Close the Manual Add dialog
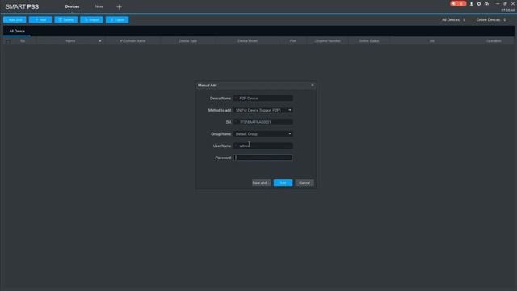The width and height of the screenshot is (517, 291). coord(313,85)
